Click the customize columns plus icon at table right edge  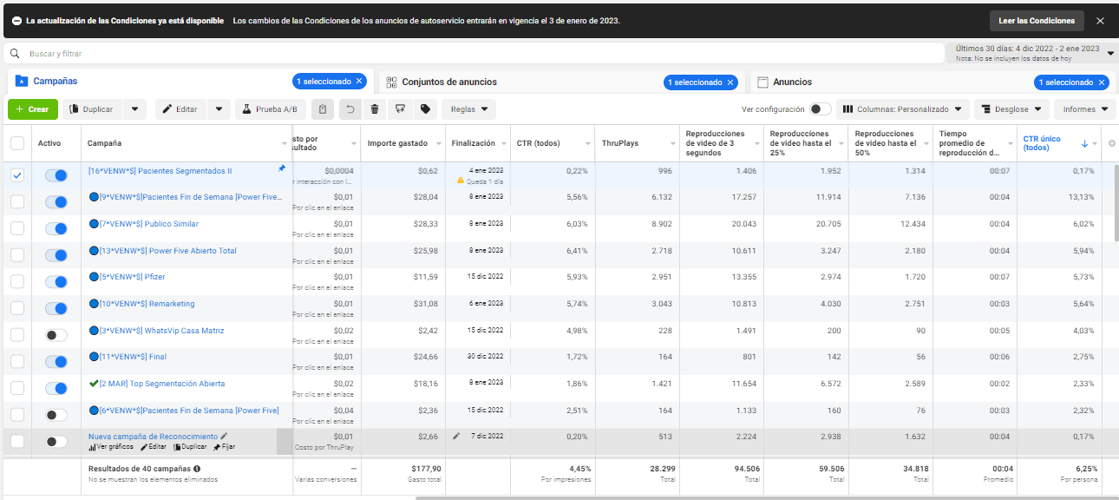[x=1112, y=143]
